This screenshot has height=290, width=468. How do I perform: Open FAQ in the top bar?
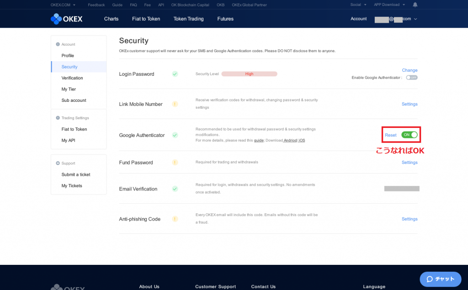[133, 5]
